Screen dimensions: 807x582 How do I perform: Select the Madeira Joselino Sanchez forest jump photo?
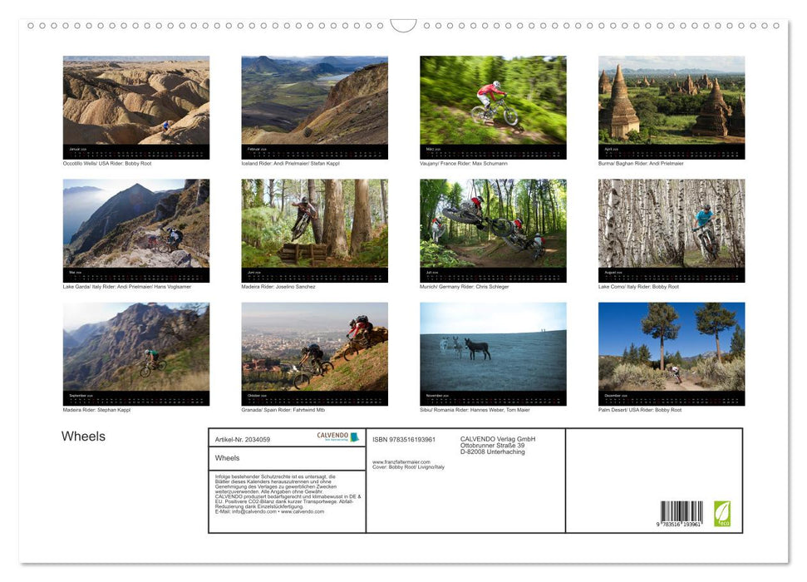click(314, 224)
